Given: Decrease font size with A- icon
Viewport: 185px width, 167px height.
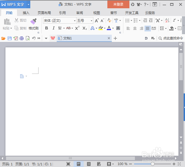Looking at the screenshot, I should 102,20.
